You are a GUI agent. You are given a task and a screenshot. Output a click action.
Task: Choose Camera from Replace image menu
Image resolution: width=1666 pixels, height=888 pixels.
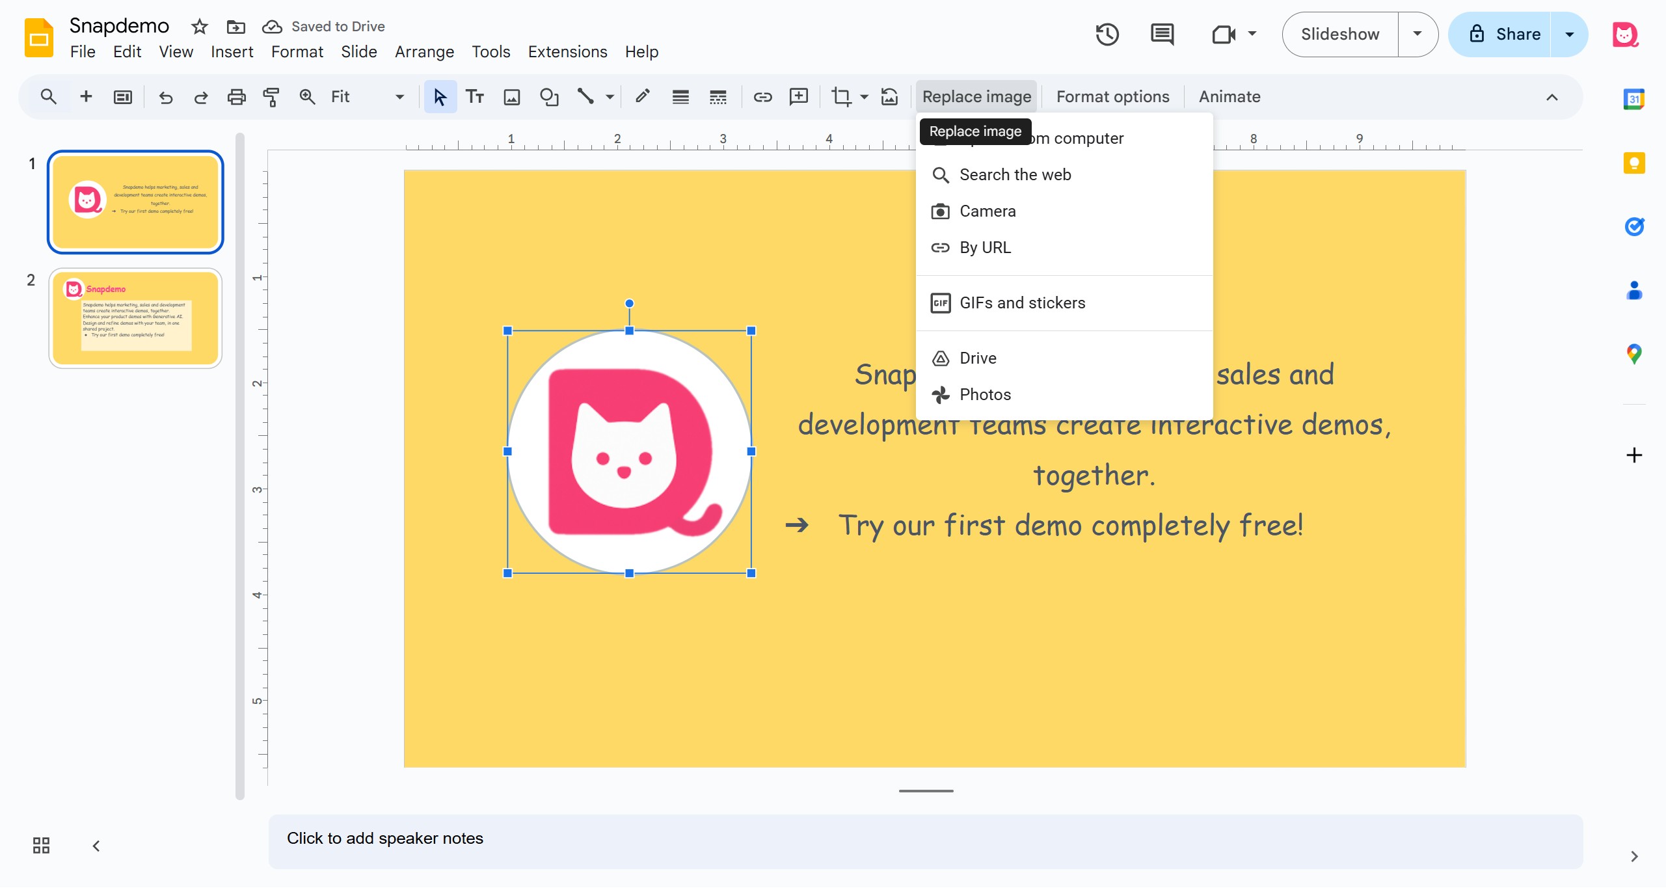click(x=1064, y=211)
